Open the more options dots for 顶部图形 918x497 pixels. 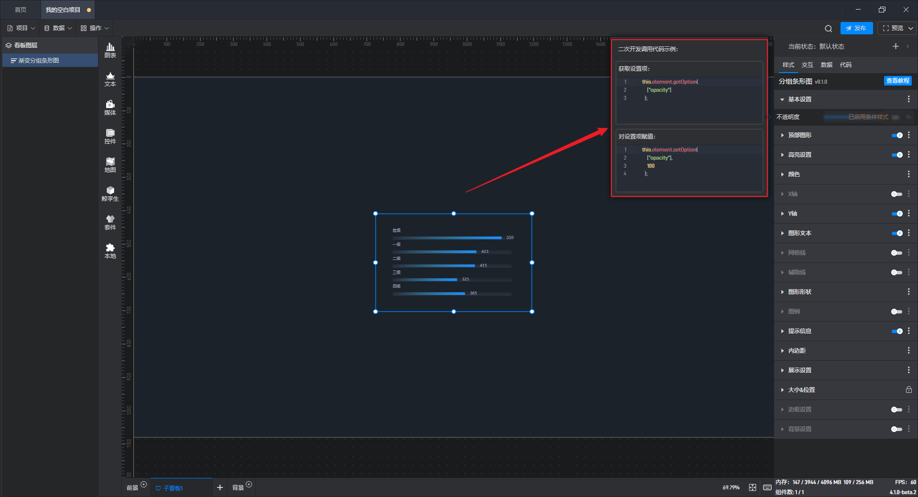click(x=908, y=135)
